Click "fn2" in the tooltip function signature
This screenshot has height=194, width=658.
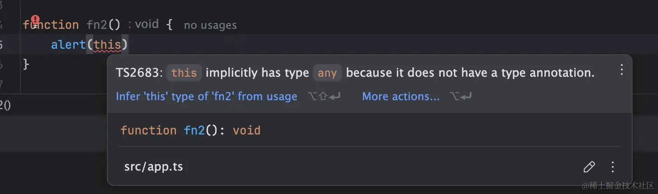point(195,131)
